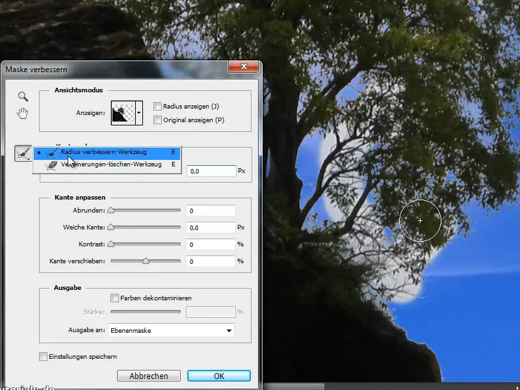
Task: Click the Kontrast slider handle
Action: point(111,244)
